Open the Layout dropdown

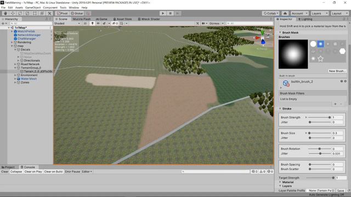339,13
